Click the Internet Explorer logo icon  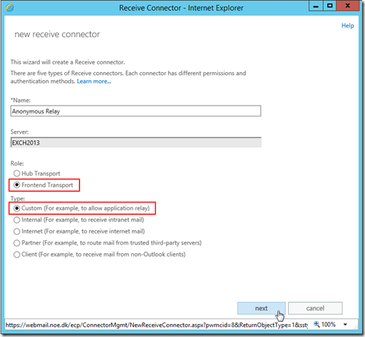(9, 8)
